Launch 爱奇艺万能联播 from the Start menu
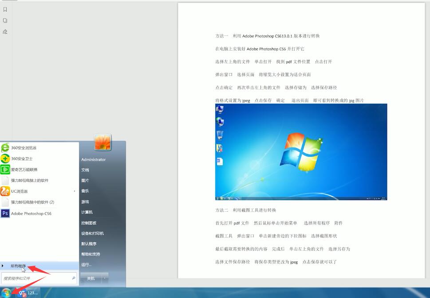Viewport: 430px width, 298px height. [x=39, y=170]
